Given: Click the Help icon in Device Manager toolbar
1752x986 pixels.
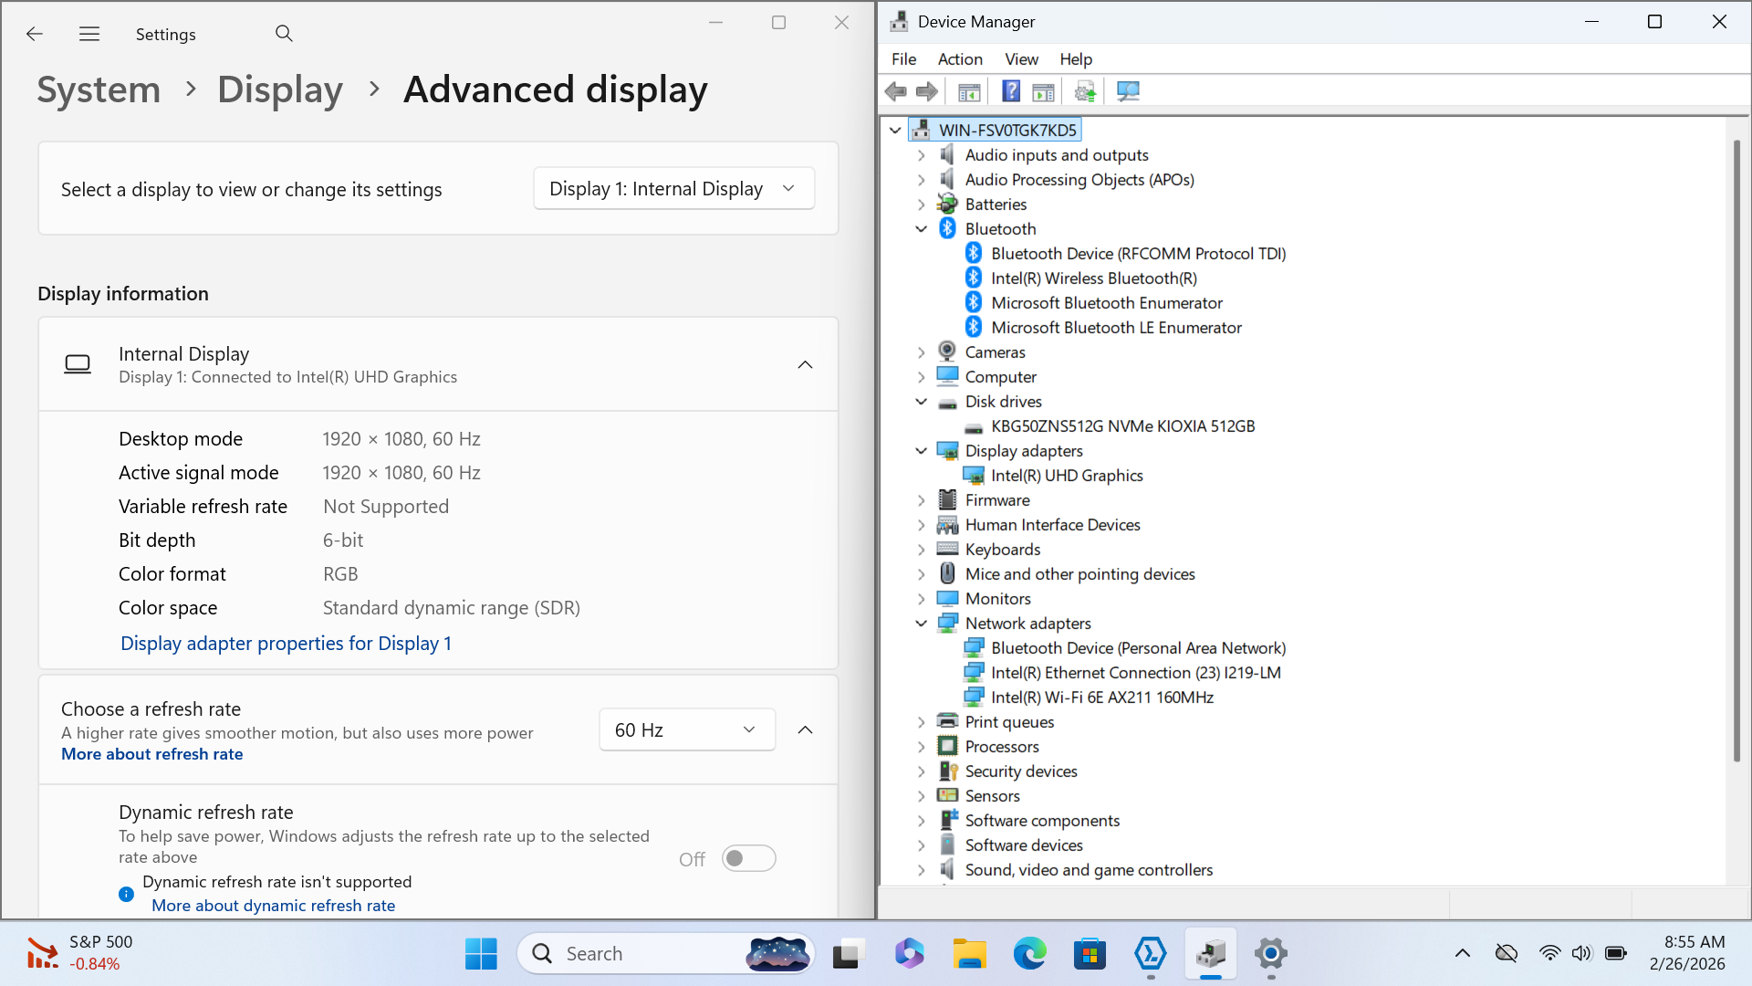Looking at the screenshot, I should [x=1011, y=91].
